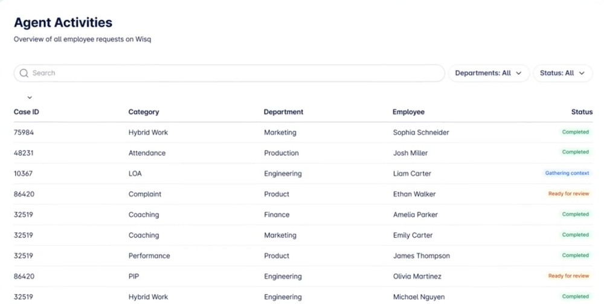Select employee James Thompson
Screen dimensions: 604x304
point(422,256)
